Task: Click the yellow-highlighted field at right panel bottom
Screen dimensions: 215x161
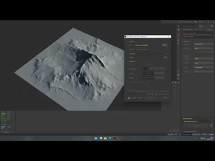Action: pyautogui.click(x=190, y=122)
